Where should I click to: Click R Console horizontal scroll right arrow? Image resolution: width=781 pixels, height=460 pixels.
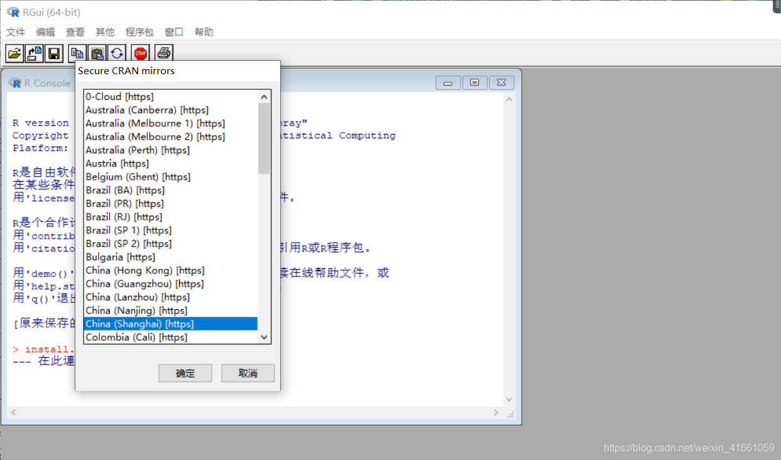[496, 413]
